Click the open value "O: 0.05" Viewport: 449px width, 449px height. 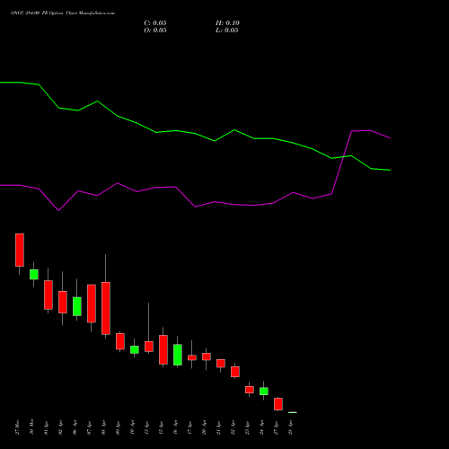(x=155, y=31)
